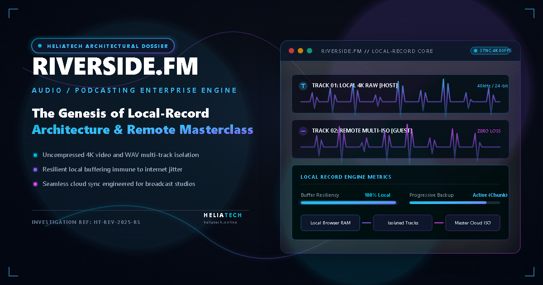
Task: Click the red window dot
Action: (291, 51)
